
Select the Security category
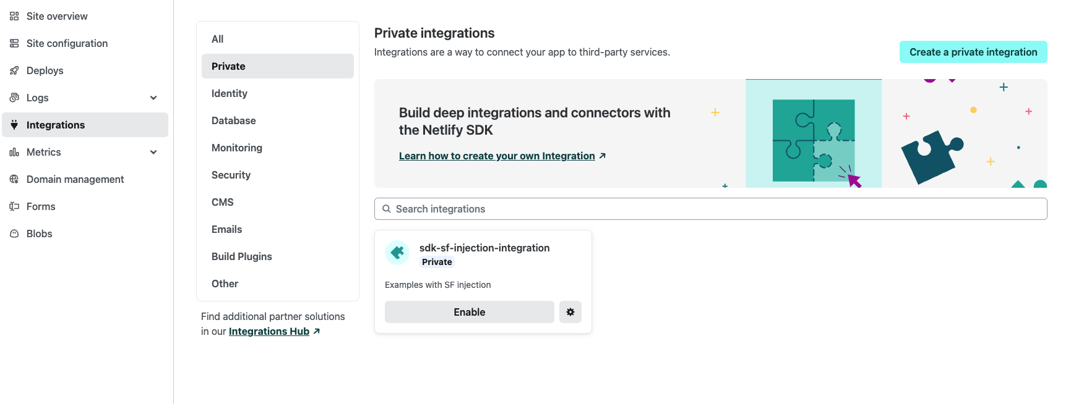(278, 175)
